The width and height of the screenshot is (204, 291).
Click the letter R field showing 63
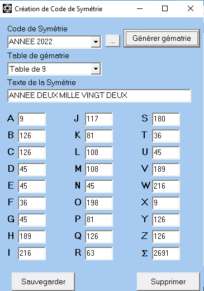(99, 253)
